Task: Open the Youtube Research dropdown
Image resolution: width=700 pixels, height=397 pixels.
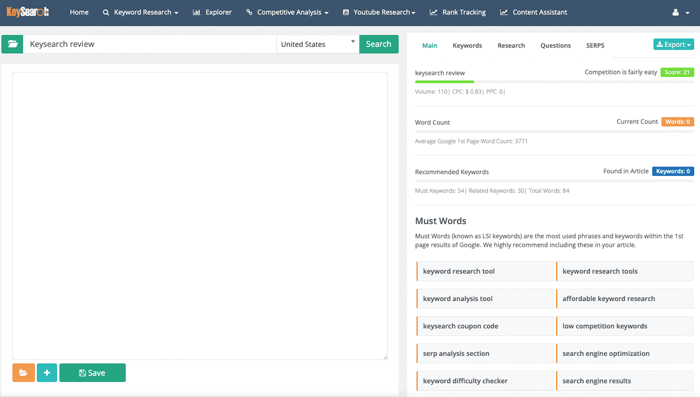Action: click(x=379, y=12)
